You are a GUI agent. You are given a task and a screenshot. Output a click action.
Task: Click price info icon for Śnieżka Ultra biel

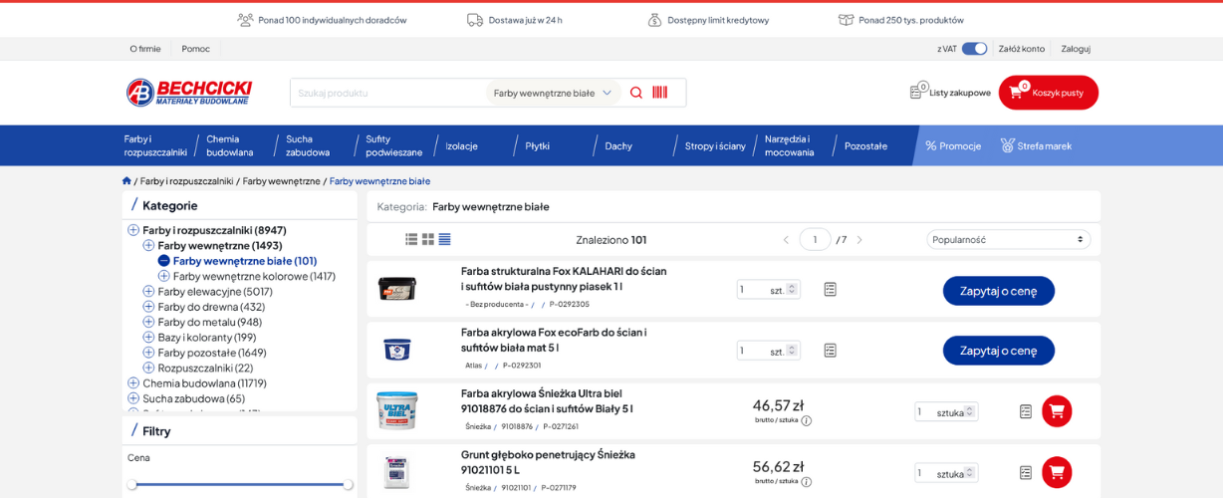[x=807, y=420]
